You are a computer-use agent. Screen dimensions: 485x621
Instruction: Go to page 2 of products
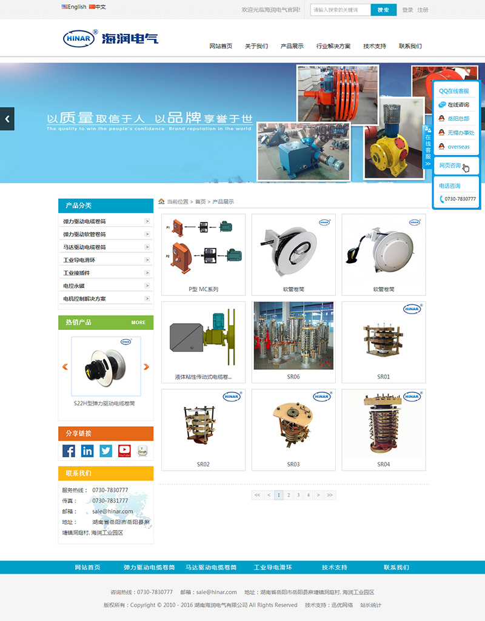click(x=289, y=495)
